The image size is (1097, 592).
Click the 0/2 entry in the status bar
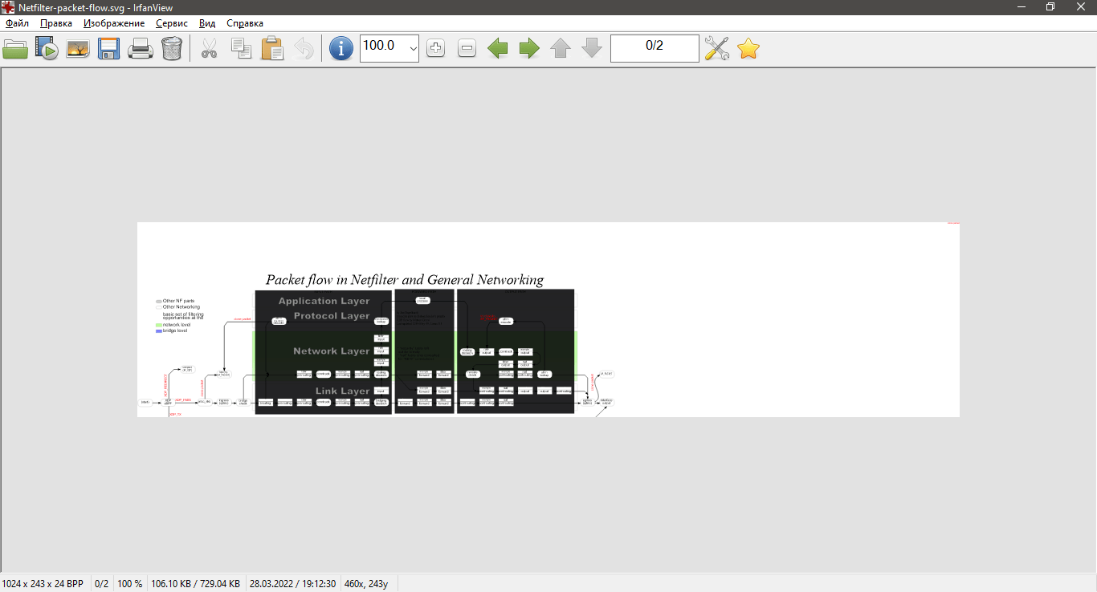click(101, 584)
